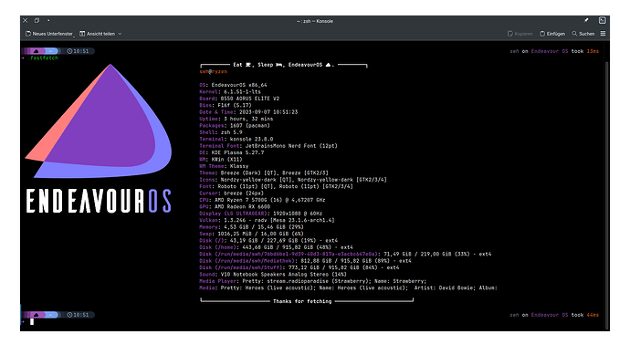Click the user@host line under the header
Viewport: 630px width, 355px height.
click(214, 71)
